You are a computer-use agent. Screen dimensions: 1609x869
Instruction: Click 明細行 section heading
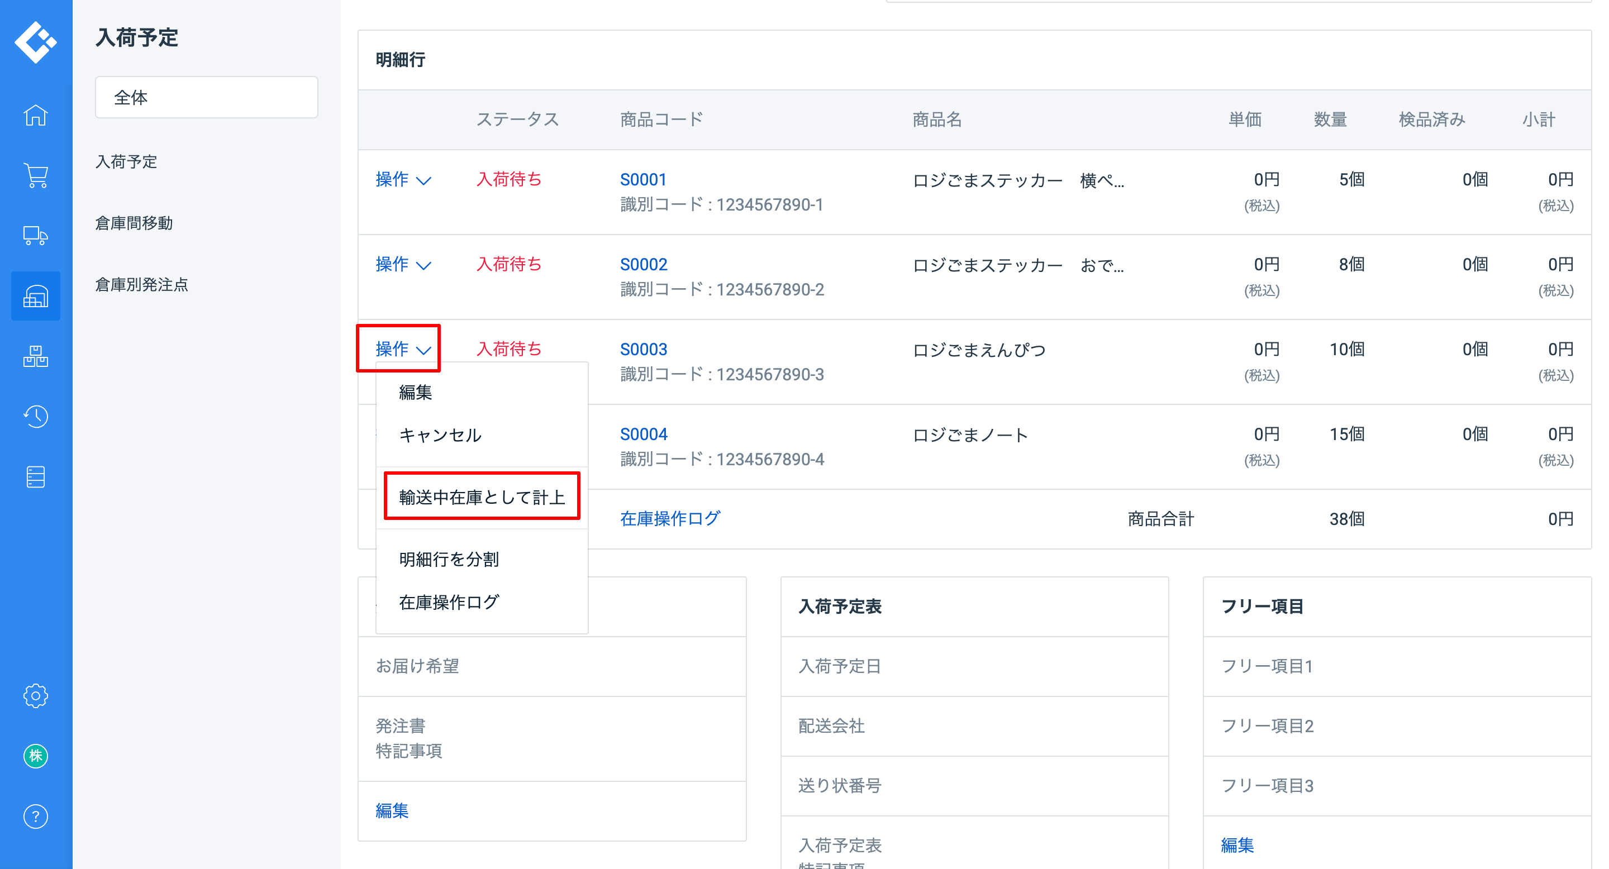pyautogui.click(x=401, y=60)
